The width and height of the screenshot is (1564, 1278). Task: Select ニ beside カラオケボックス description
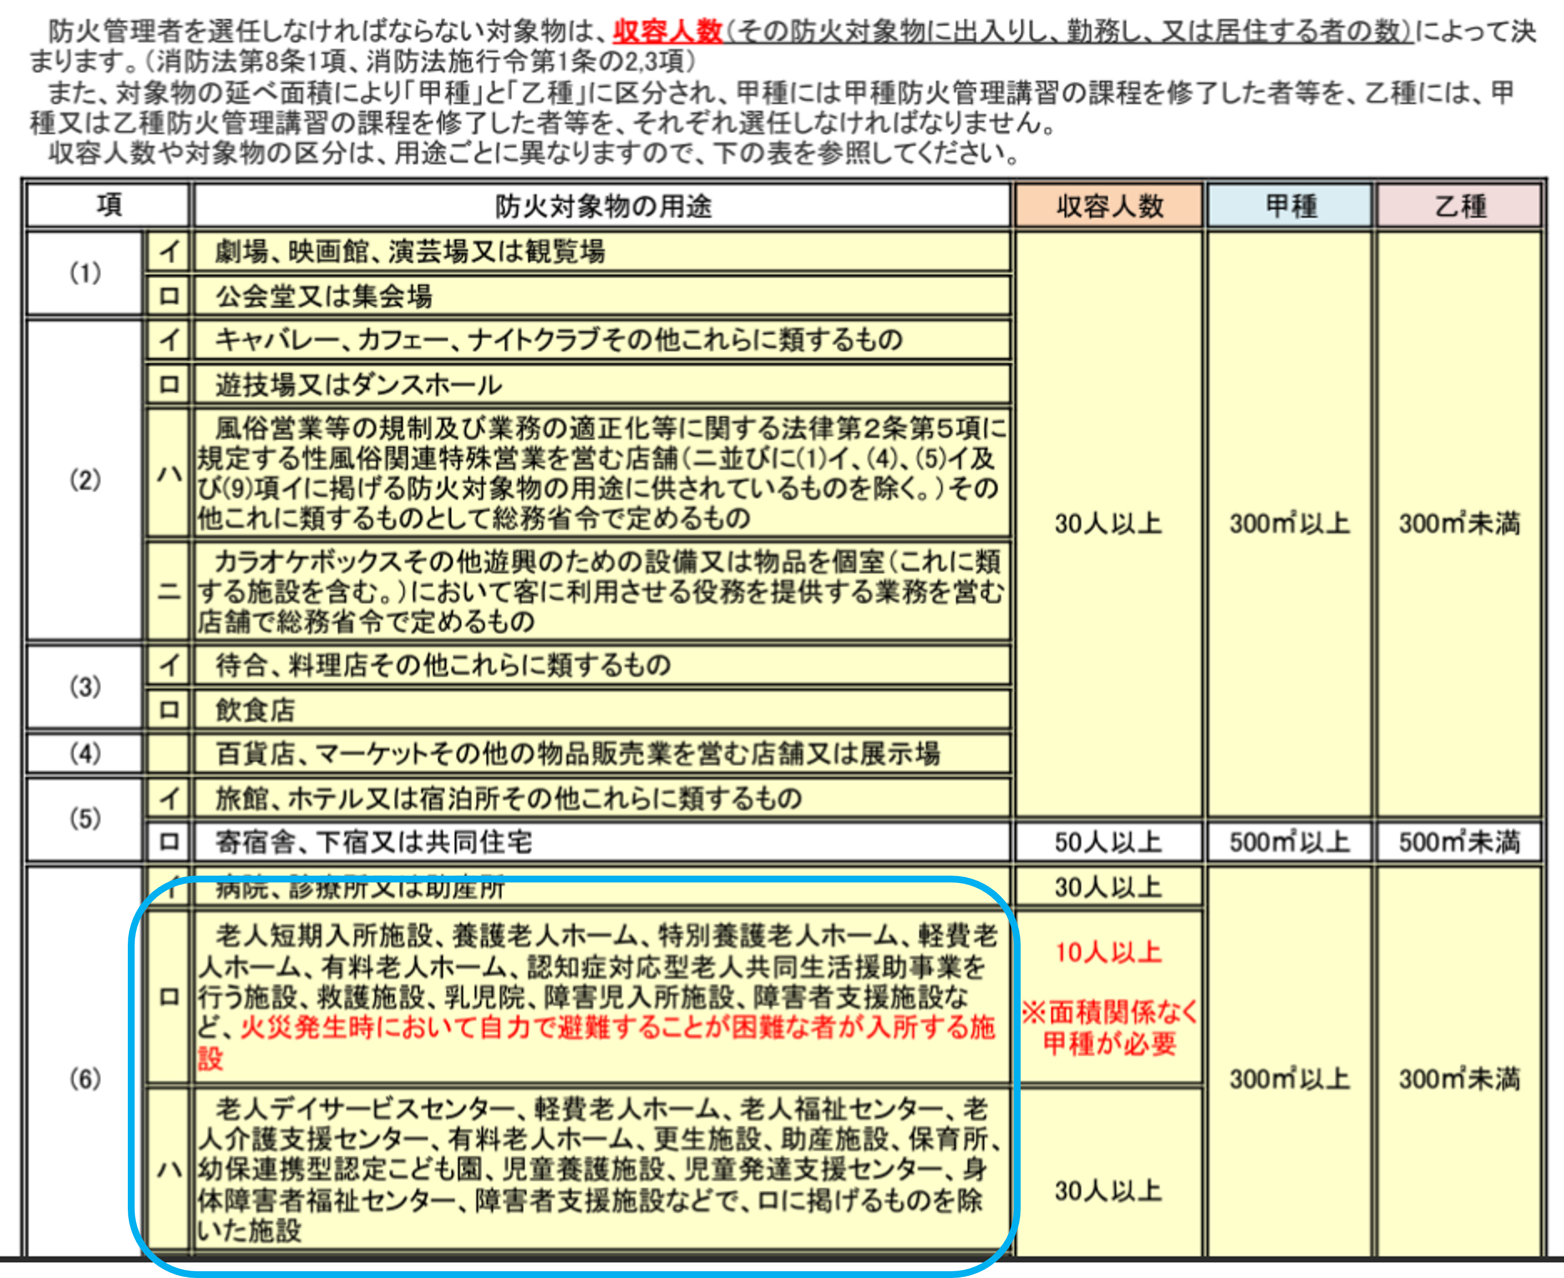(169, 591)
